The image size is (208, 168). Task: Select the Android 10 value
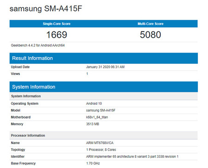tap(94, 103)
